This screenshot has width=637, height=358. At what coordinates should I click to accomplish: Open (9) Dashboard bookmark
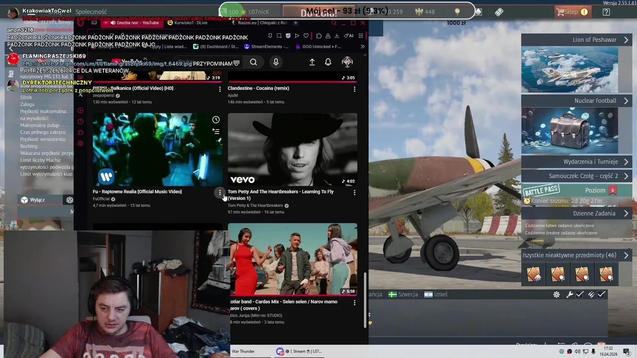pos(215,47)
